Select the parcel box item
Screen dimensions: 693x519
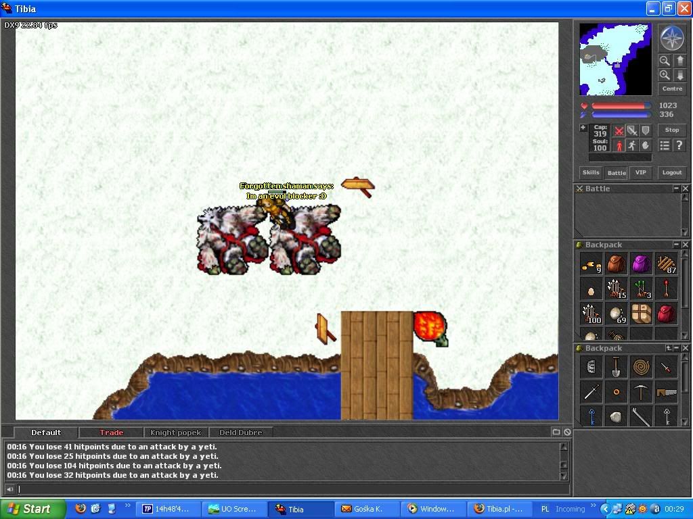click(x=642, y=315)
